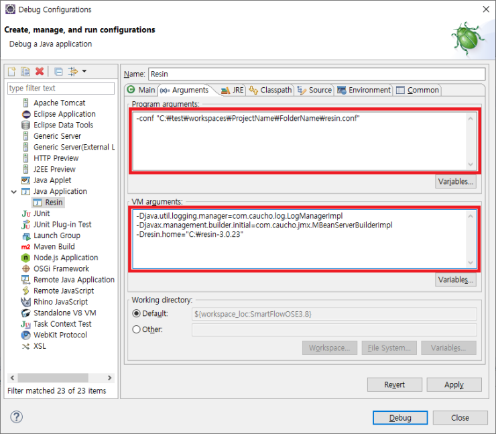The image size is (496, 434).
Task: Click the filter launch configurations icon
Action: click(x=72, y=72)
